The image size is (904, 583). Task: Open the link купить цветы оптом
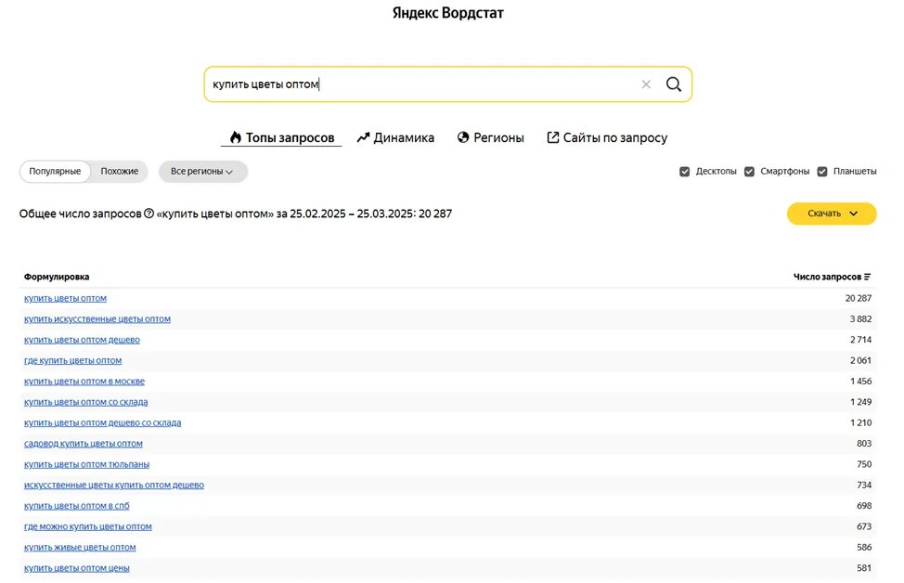pyautogui.click(x=65, y=298)
